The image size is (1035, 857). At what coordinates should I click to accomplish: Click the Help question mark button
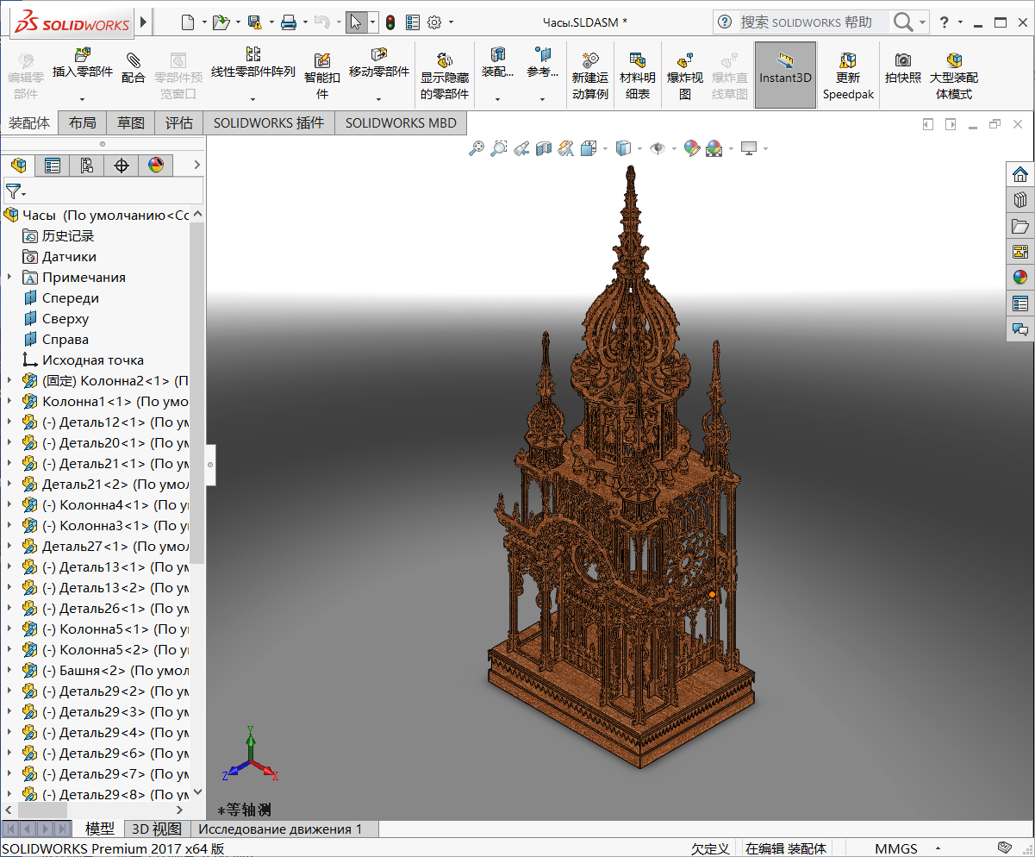(x=945, y=22)
